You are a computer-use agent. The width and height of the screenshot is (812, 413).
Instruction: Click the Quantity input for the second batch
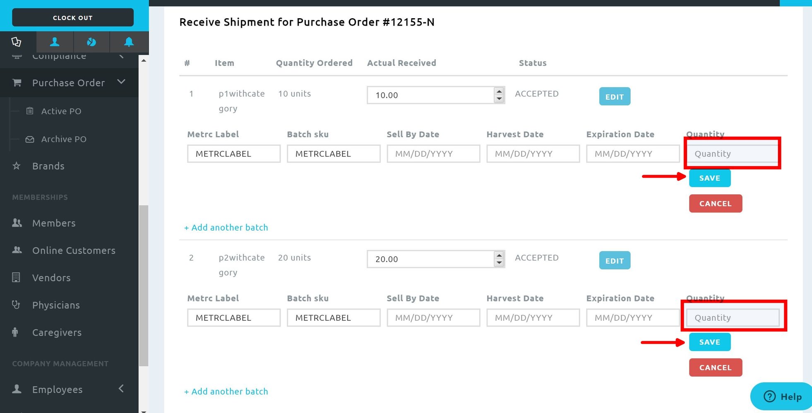[x=732, y=318]
